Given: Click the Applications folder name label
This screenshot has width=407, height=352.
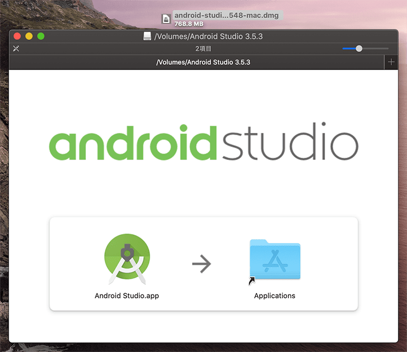Looking at the screenshot, I should tap(275, 296).
